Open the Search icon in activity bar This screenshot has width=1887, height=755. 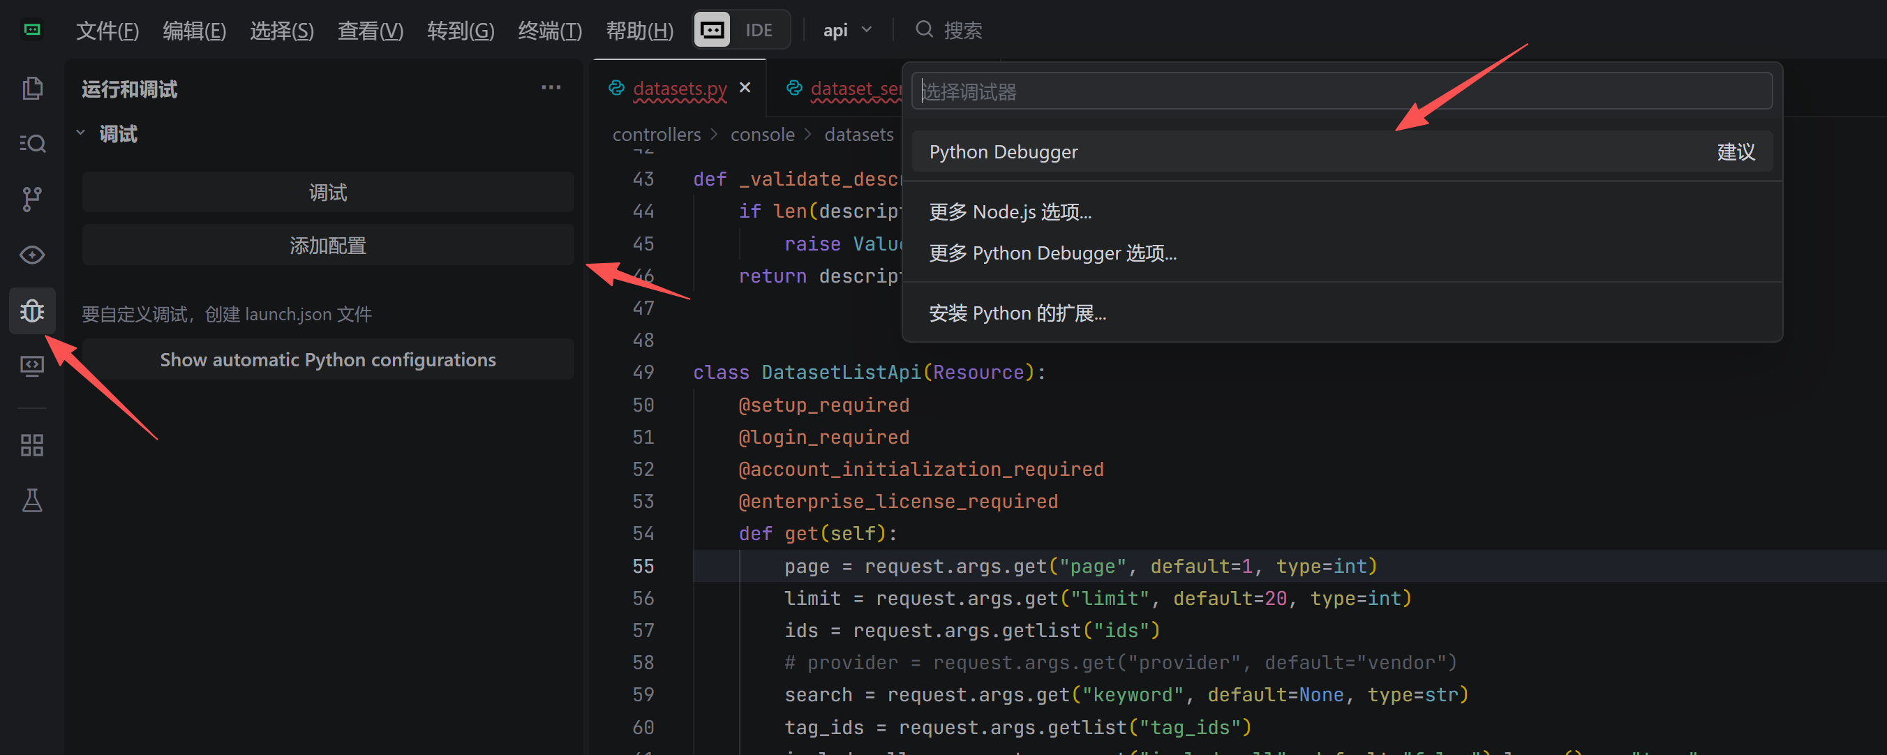point(32,143)
